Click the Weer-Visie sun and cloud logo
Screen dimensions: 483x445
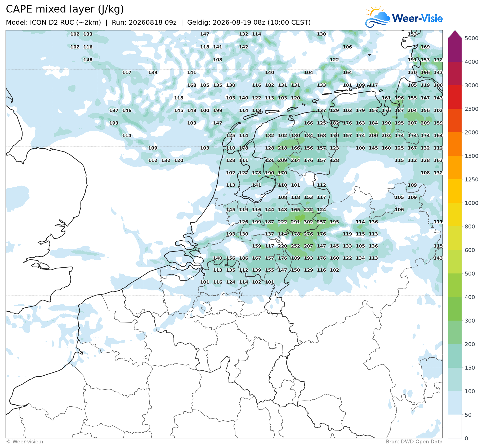[x=378, y=16]
